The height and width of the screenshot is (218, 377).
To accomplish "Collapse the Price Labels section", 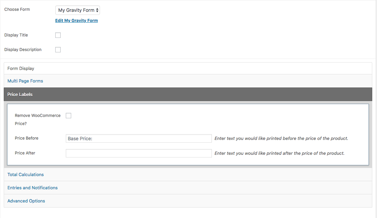I will [x=20, y=94].
